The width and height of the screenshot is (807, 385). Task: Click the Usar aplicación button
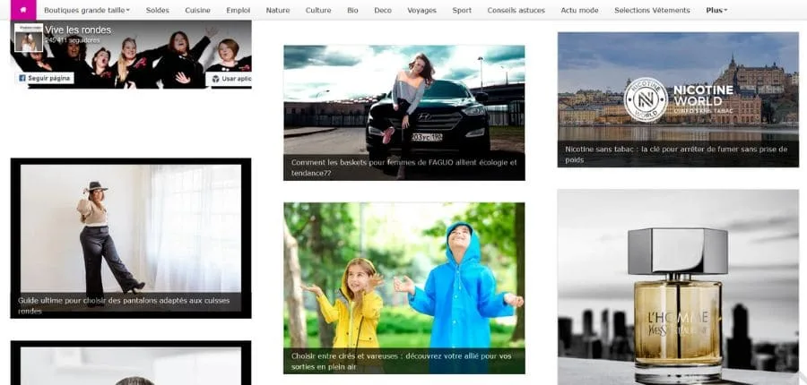[x=230, y=79]
